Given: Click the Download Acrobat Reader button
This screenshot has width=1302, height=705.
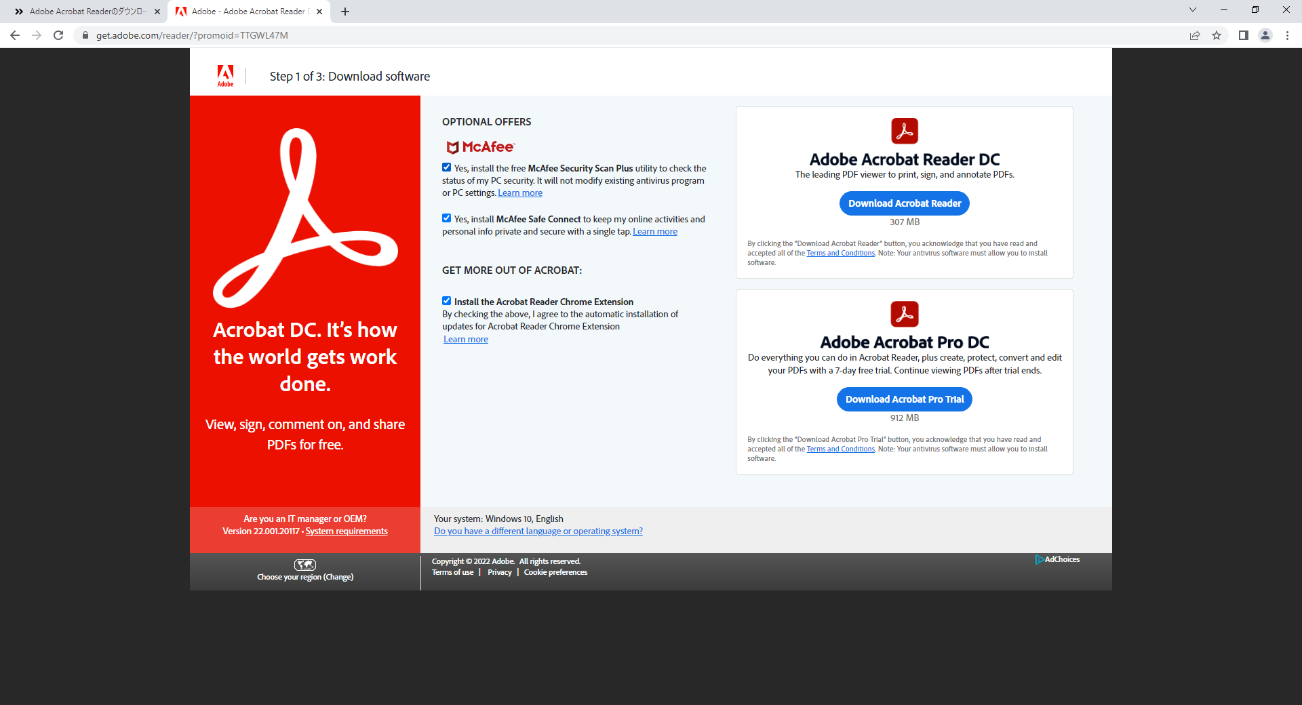Looking at the screenshot, I should (904, 203).
